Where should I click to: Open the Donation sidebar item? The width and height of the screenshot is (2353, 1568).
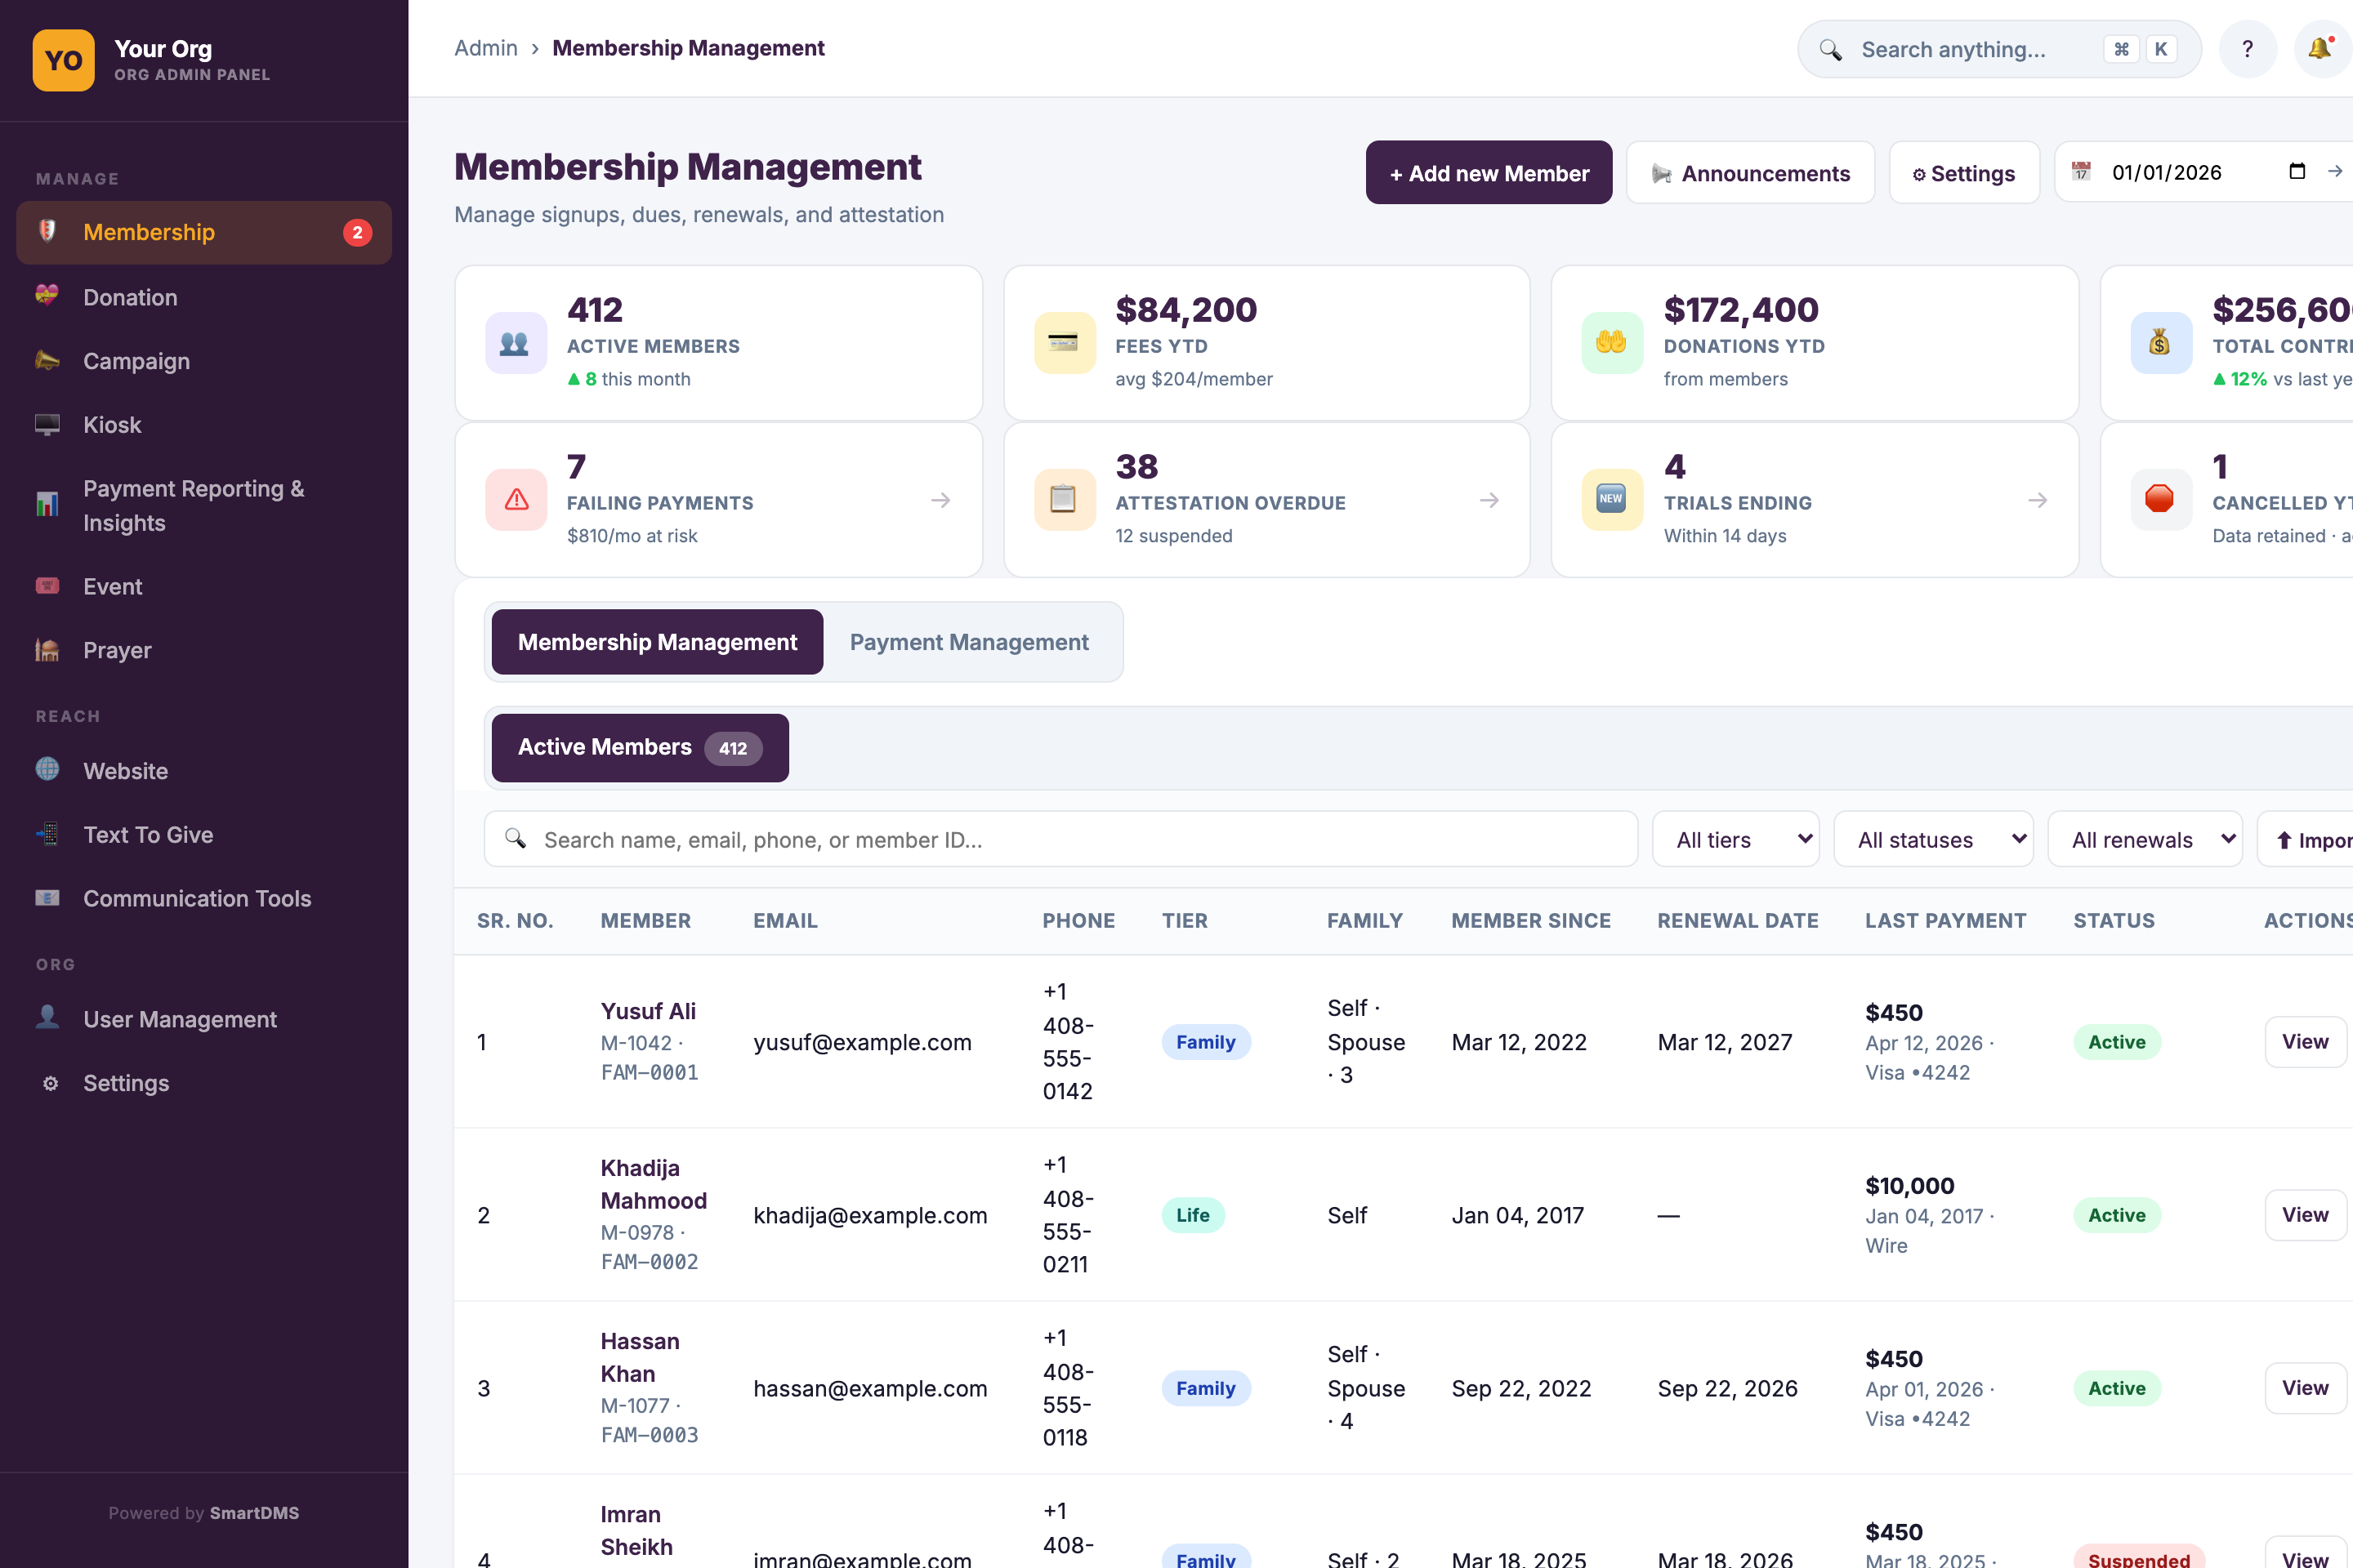204,297
